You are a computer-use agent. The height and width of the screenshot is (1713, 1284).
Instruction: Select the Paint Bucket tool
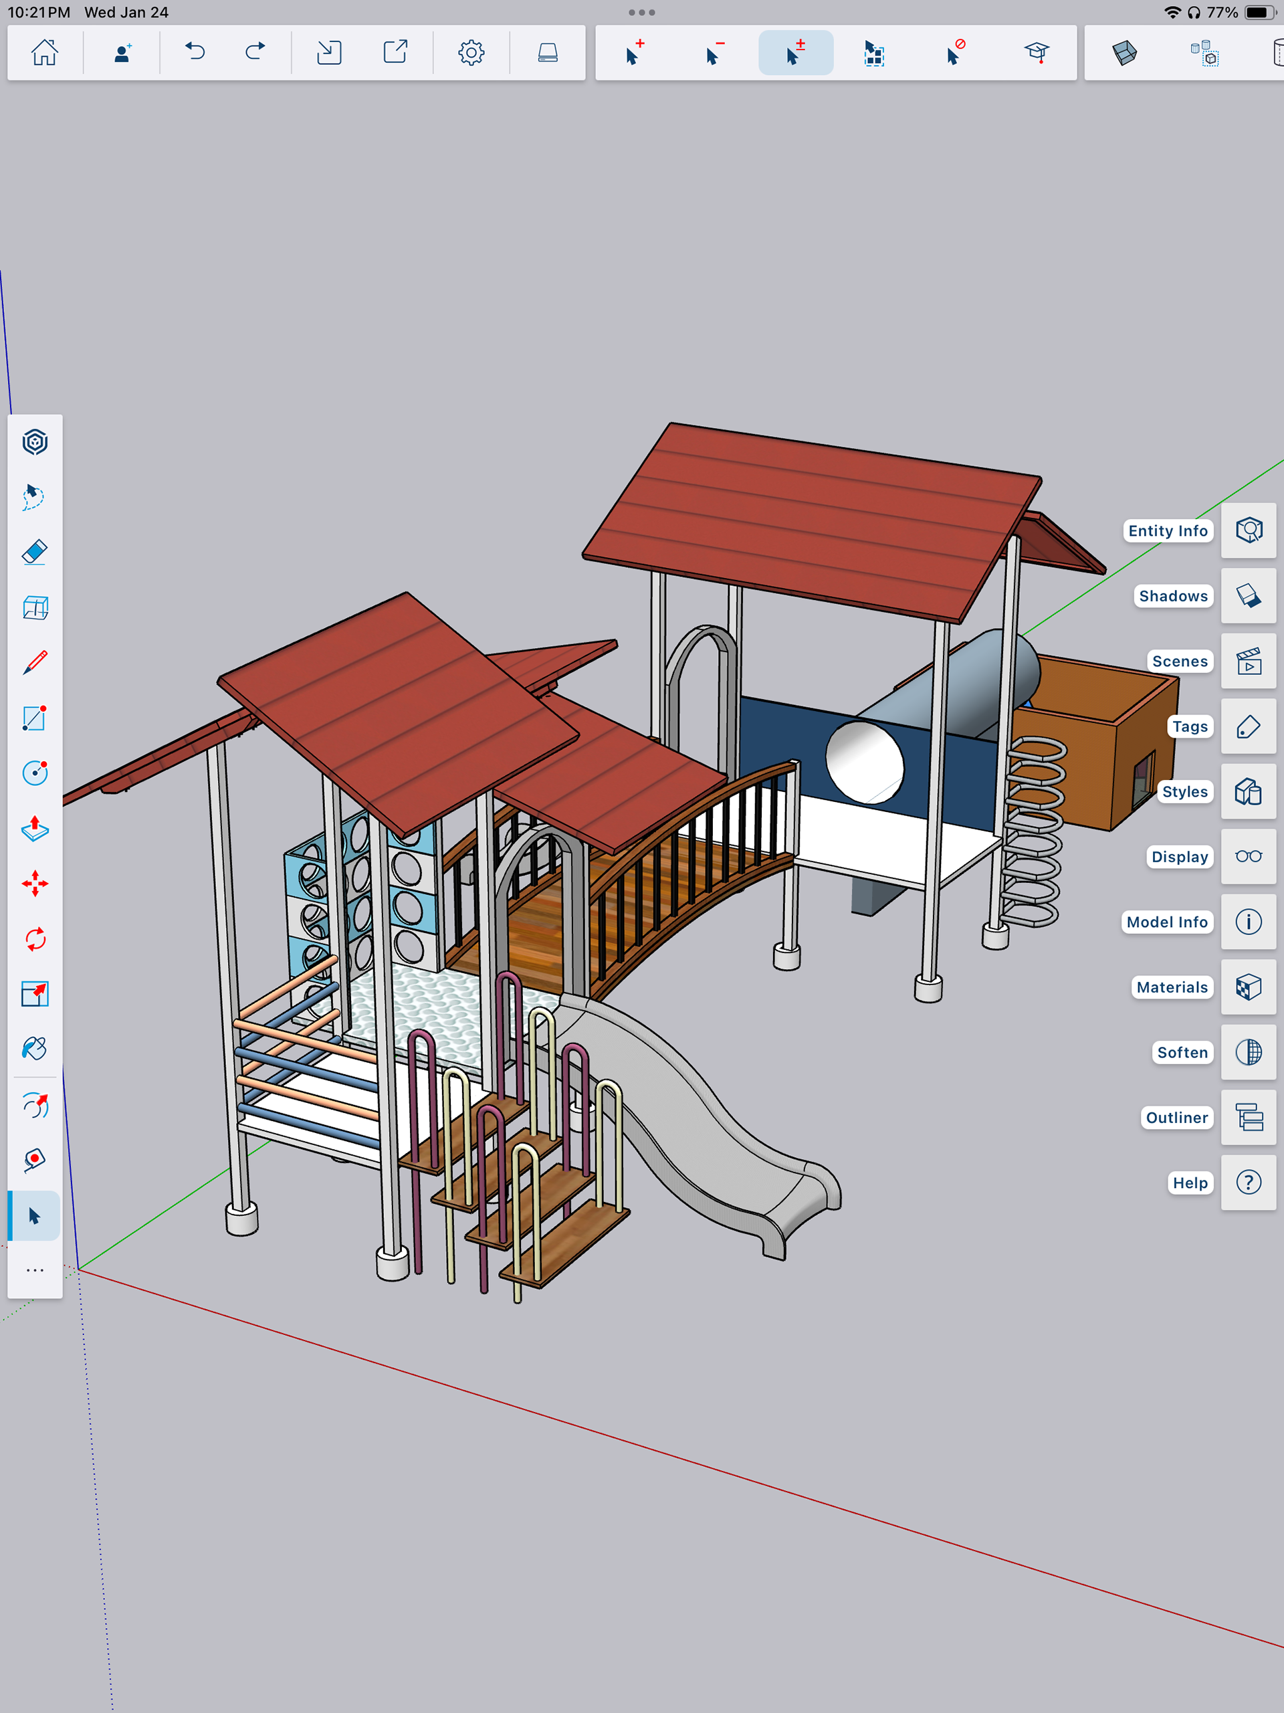35,1049
